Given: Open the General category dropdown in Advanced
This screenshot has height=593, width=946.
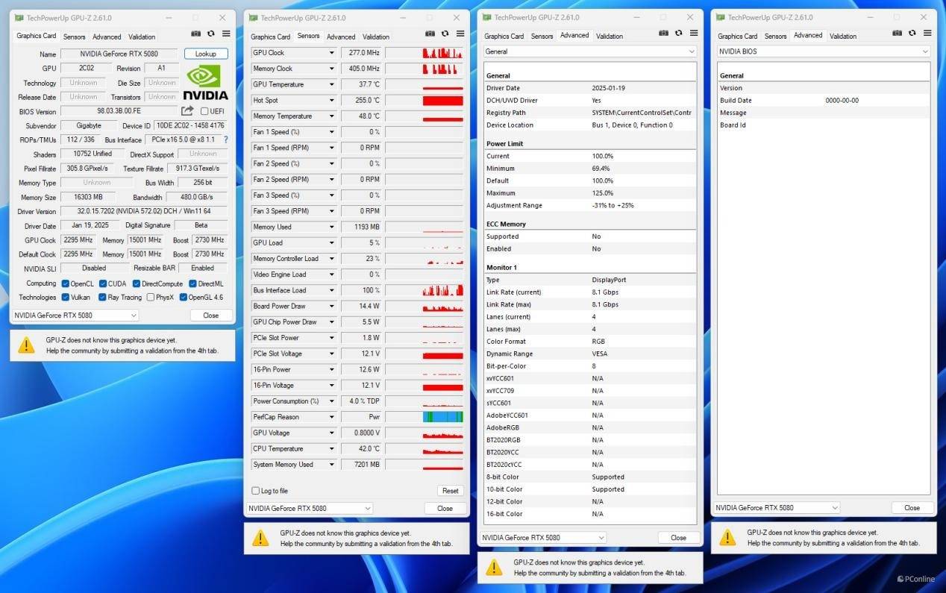Looking at the screenshot, I should click(x=589, y=51).
